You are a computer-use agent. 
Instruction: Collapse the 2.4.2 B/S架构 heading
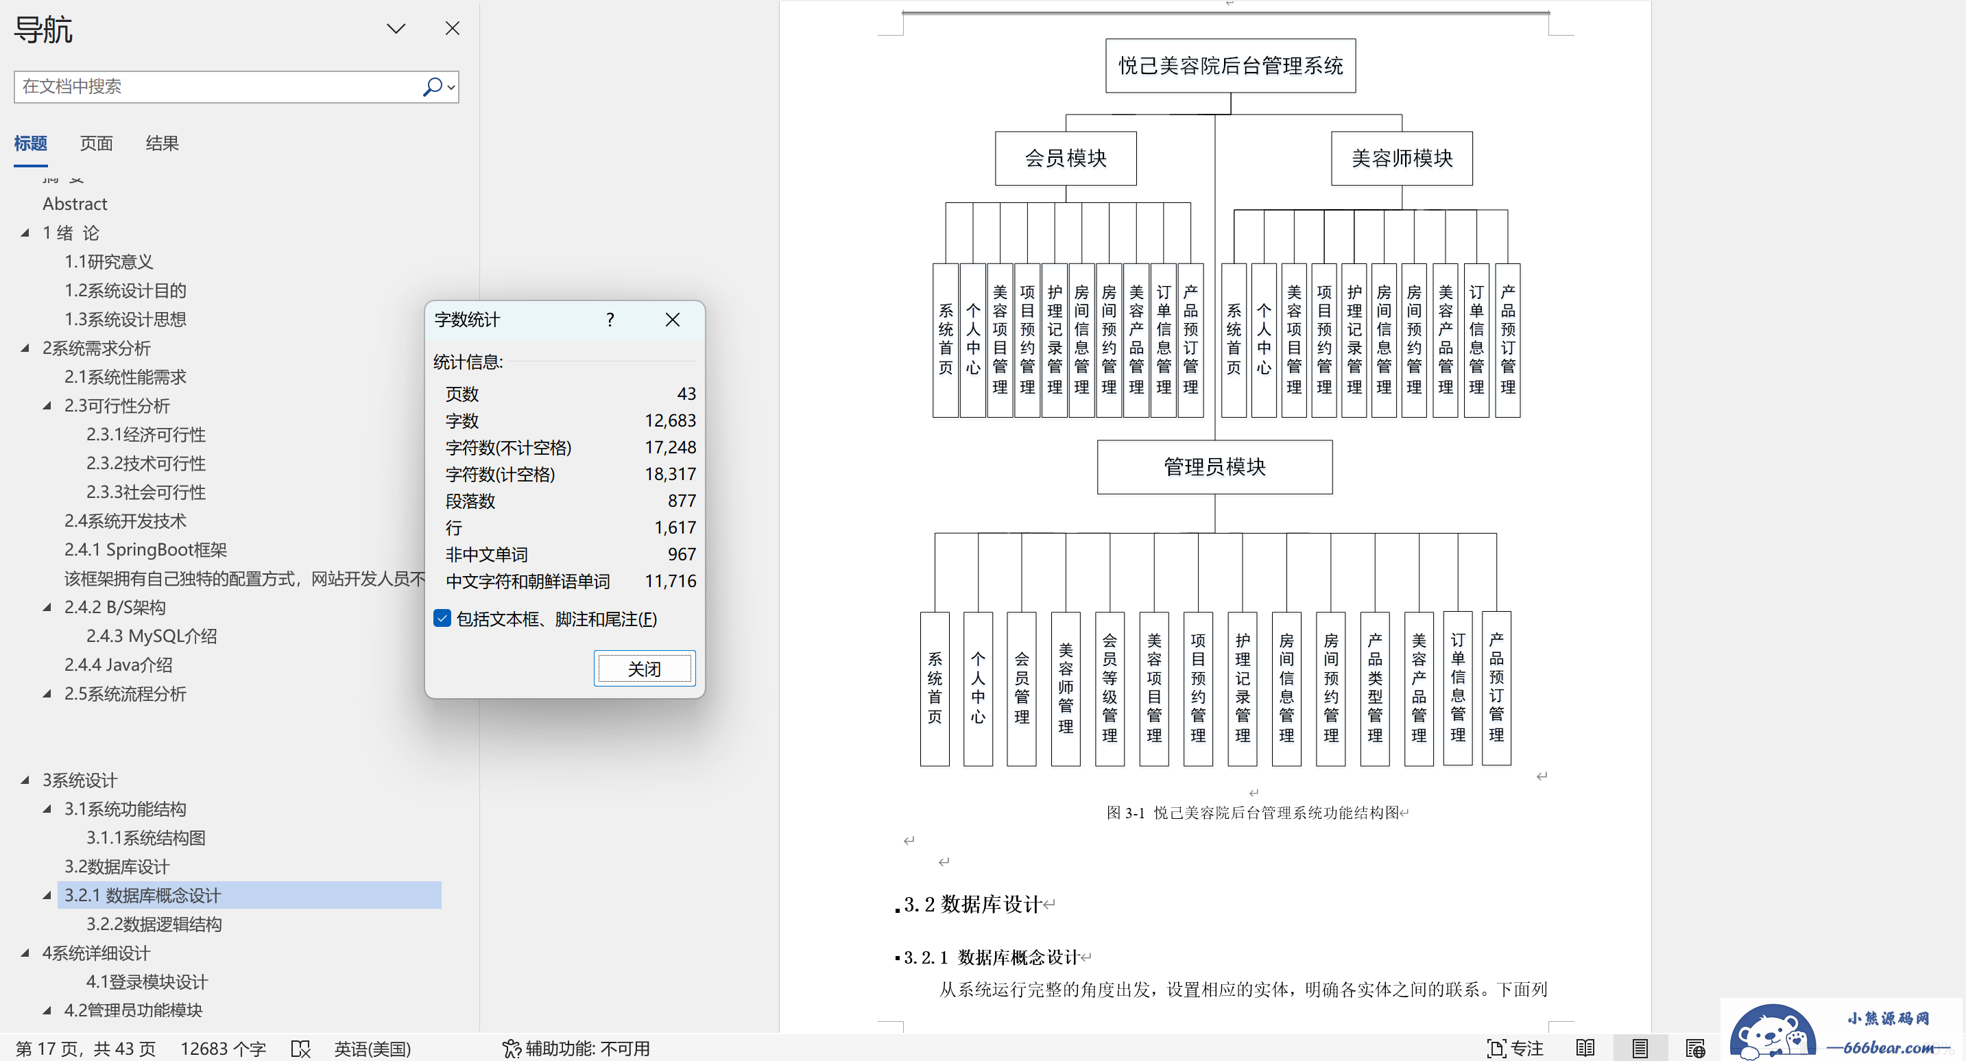[x=47, y=607]
